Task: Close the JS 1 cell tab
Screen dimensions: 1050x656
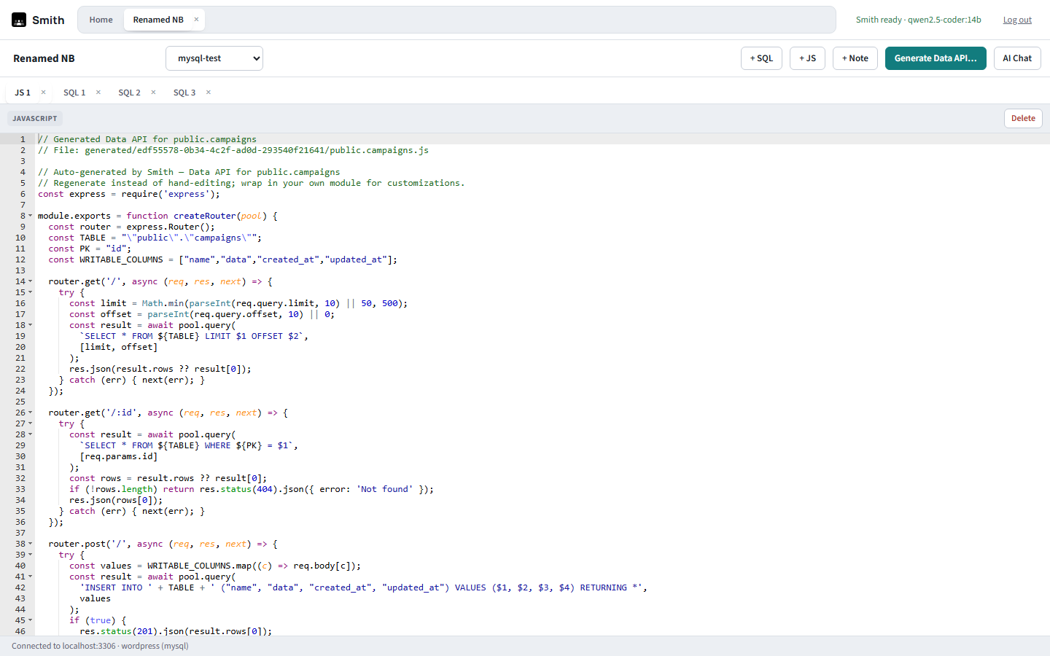Action: pos(43,93)
